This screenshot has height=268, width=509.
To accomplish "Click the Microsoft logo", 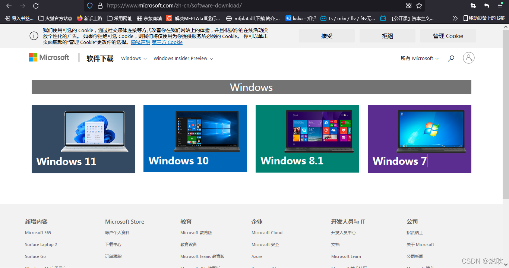I will click(x=49, y=57).
